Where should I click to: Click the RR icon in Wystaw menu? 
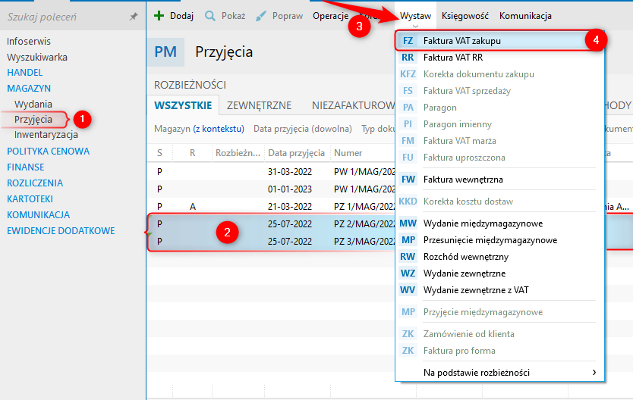coord(408,58)
